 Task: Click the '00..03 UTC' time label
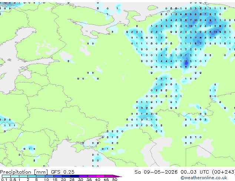(195, 172)
